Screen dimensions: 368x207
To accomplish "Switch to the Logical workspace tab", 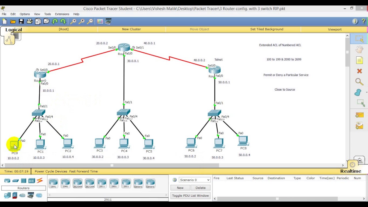I will pyautogui.click(x=14, y=30).
